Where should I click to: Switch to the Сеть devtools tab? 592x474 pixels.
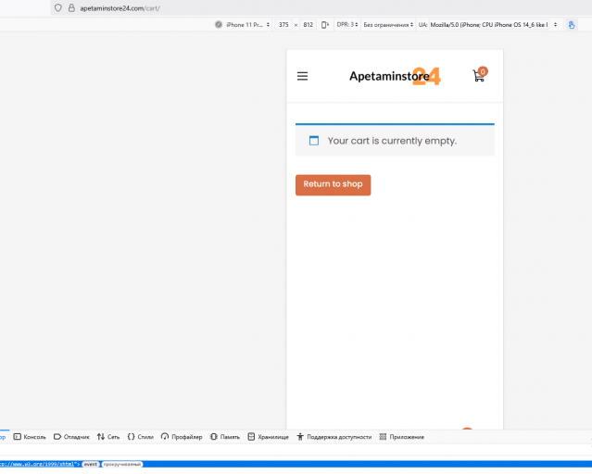pyautogui.click(x=108, y=437)
